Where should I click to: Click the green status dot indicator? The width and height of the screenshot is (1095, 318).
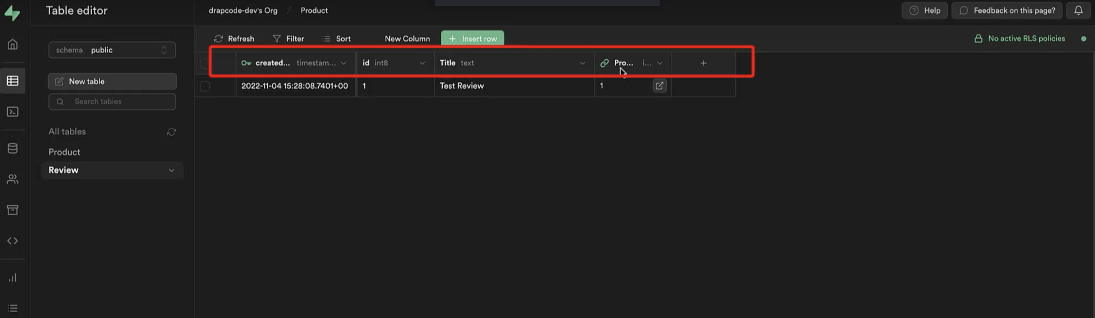1083,39
